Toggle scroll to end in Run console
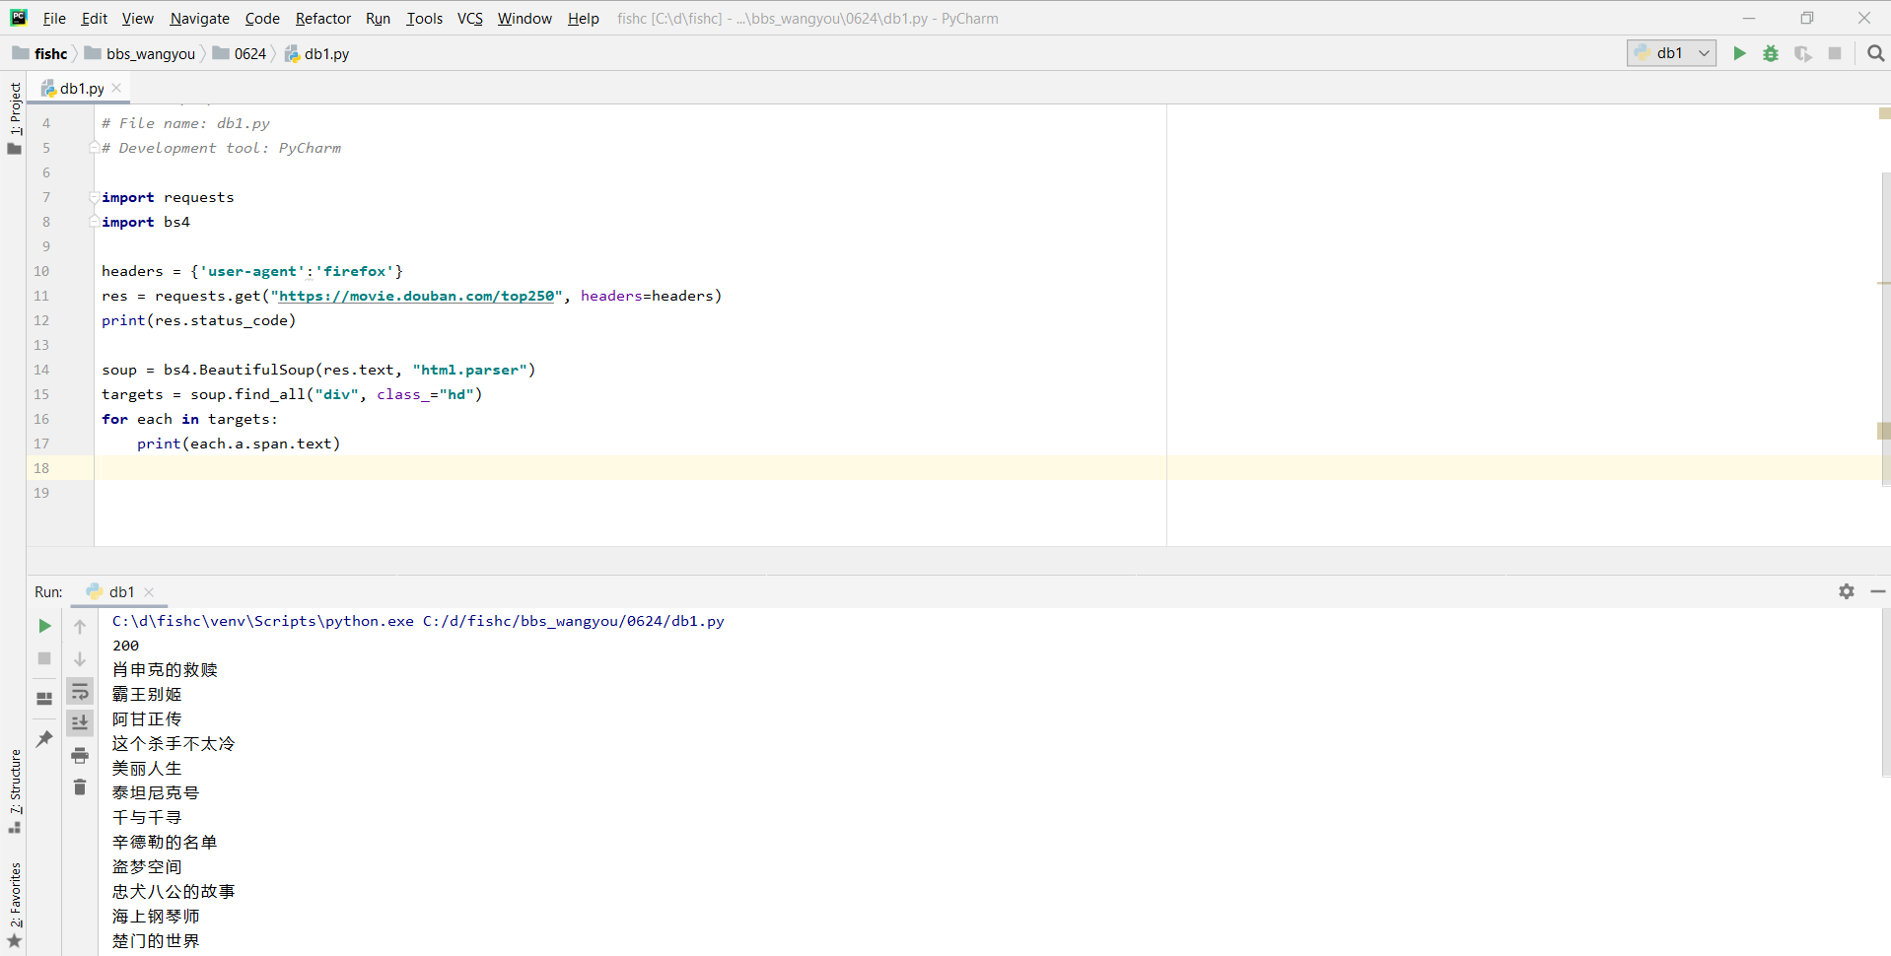This screenshot has height=956, width=1891. (x=80, y=722)
